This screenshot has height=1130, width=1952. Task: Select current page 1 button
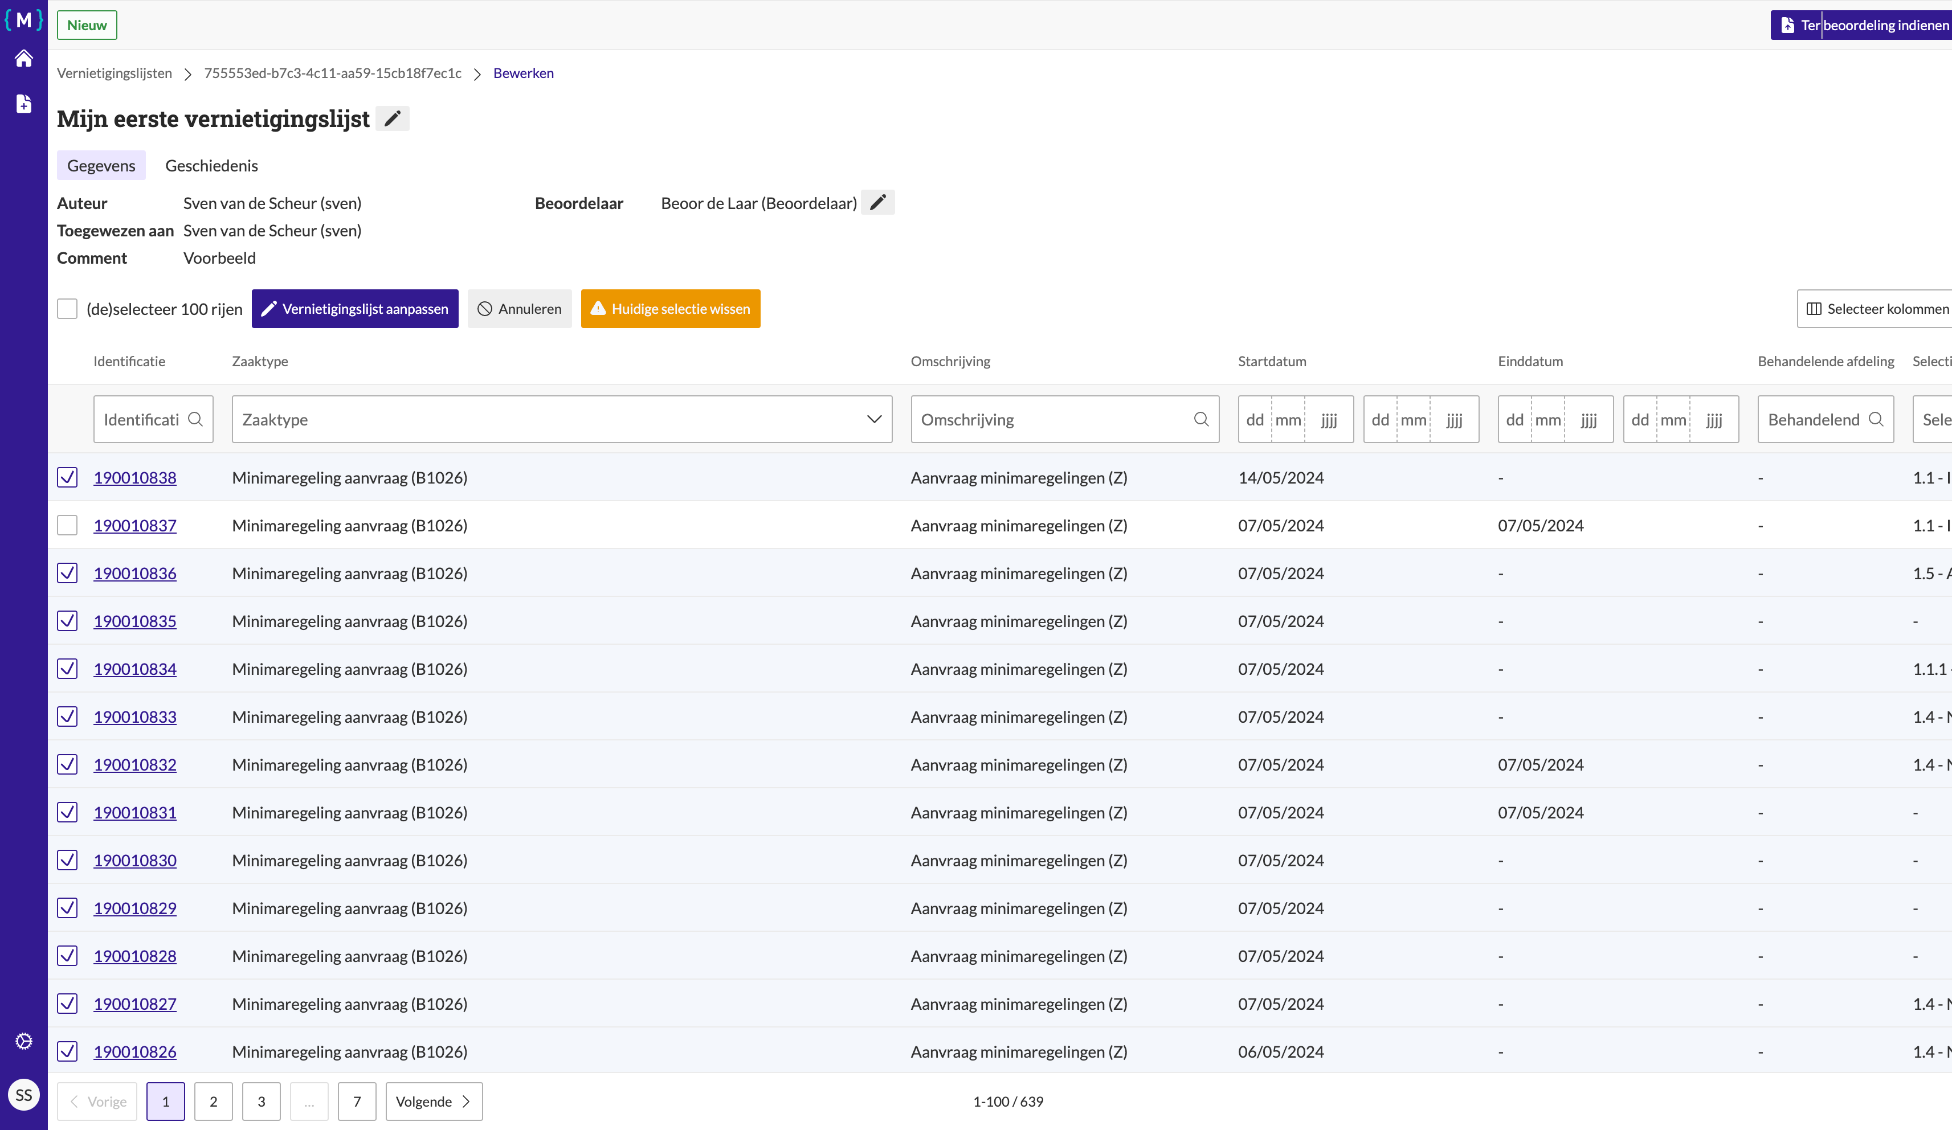point(166,1102)
